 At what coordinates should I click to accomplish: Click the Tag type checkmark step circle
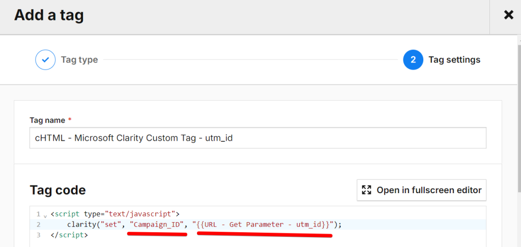point(45,60)
